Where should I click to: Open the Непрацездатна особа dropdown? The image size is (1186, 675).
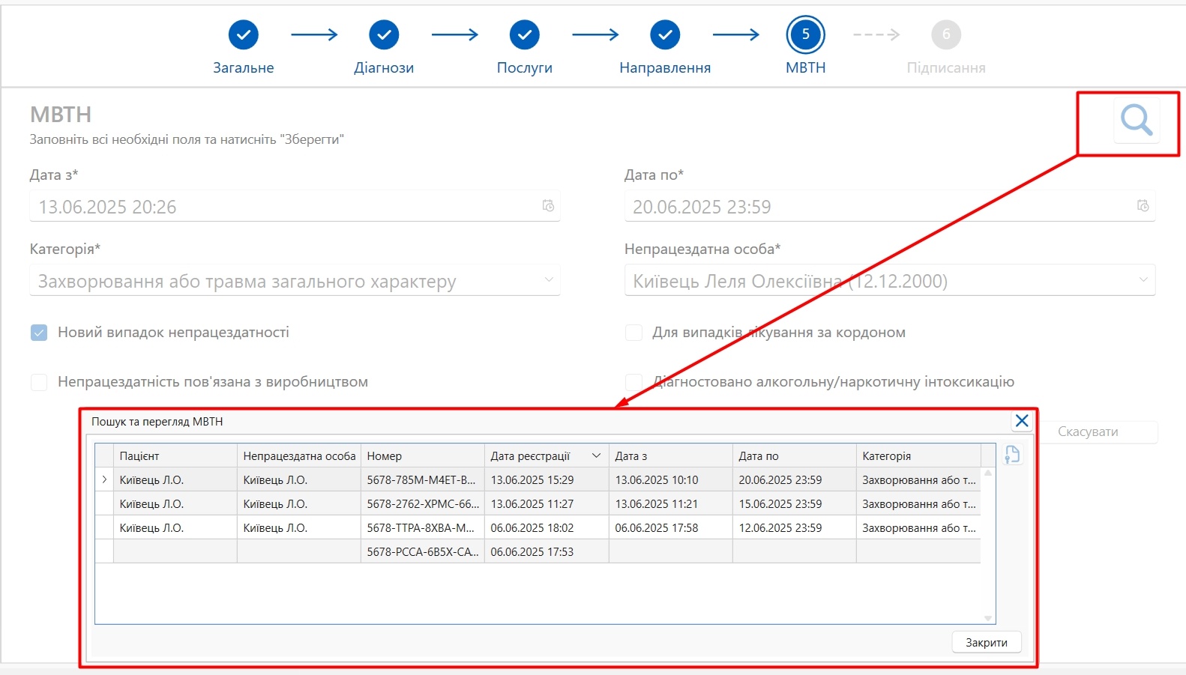(890, 281)
